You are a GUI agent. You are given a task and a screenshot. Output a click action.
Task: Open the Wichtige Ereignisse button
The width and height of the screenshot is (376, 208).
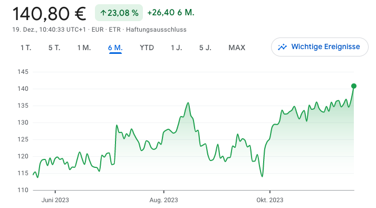[x=320, y=47]
